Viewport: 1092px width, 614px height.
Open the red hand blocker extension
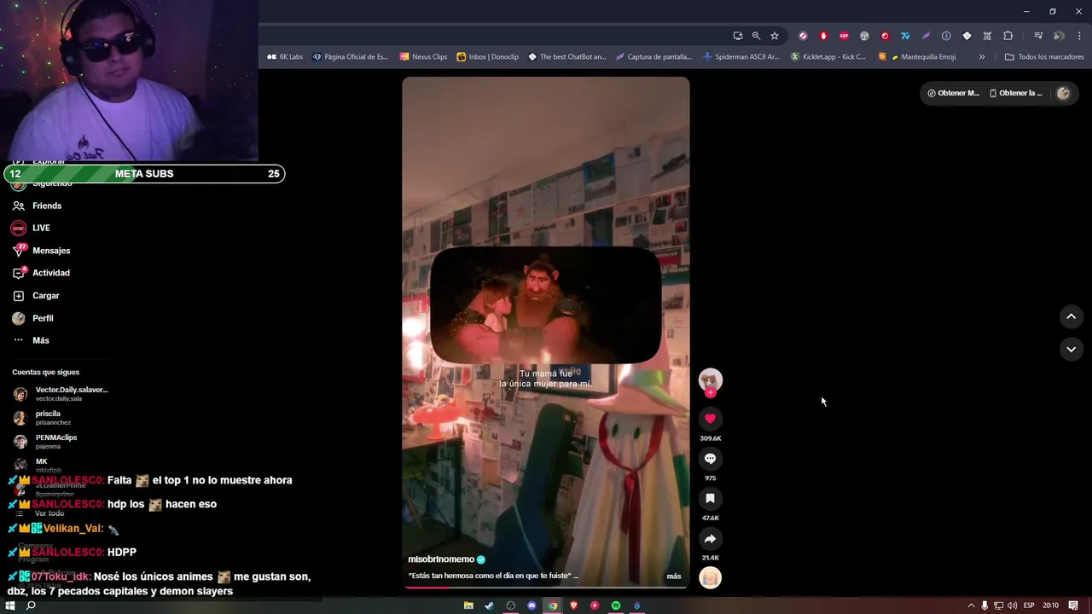[823, 36]
